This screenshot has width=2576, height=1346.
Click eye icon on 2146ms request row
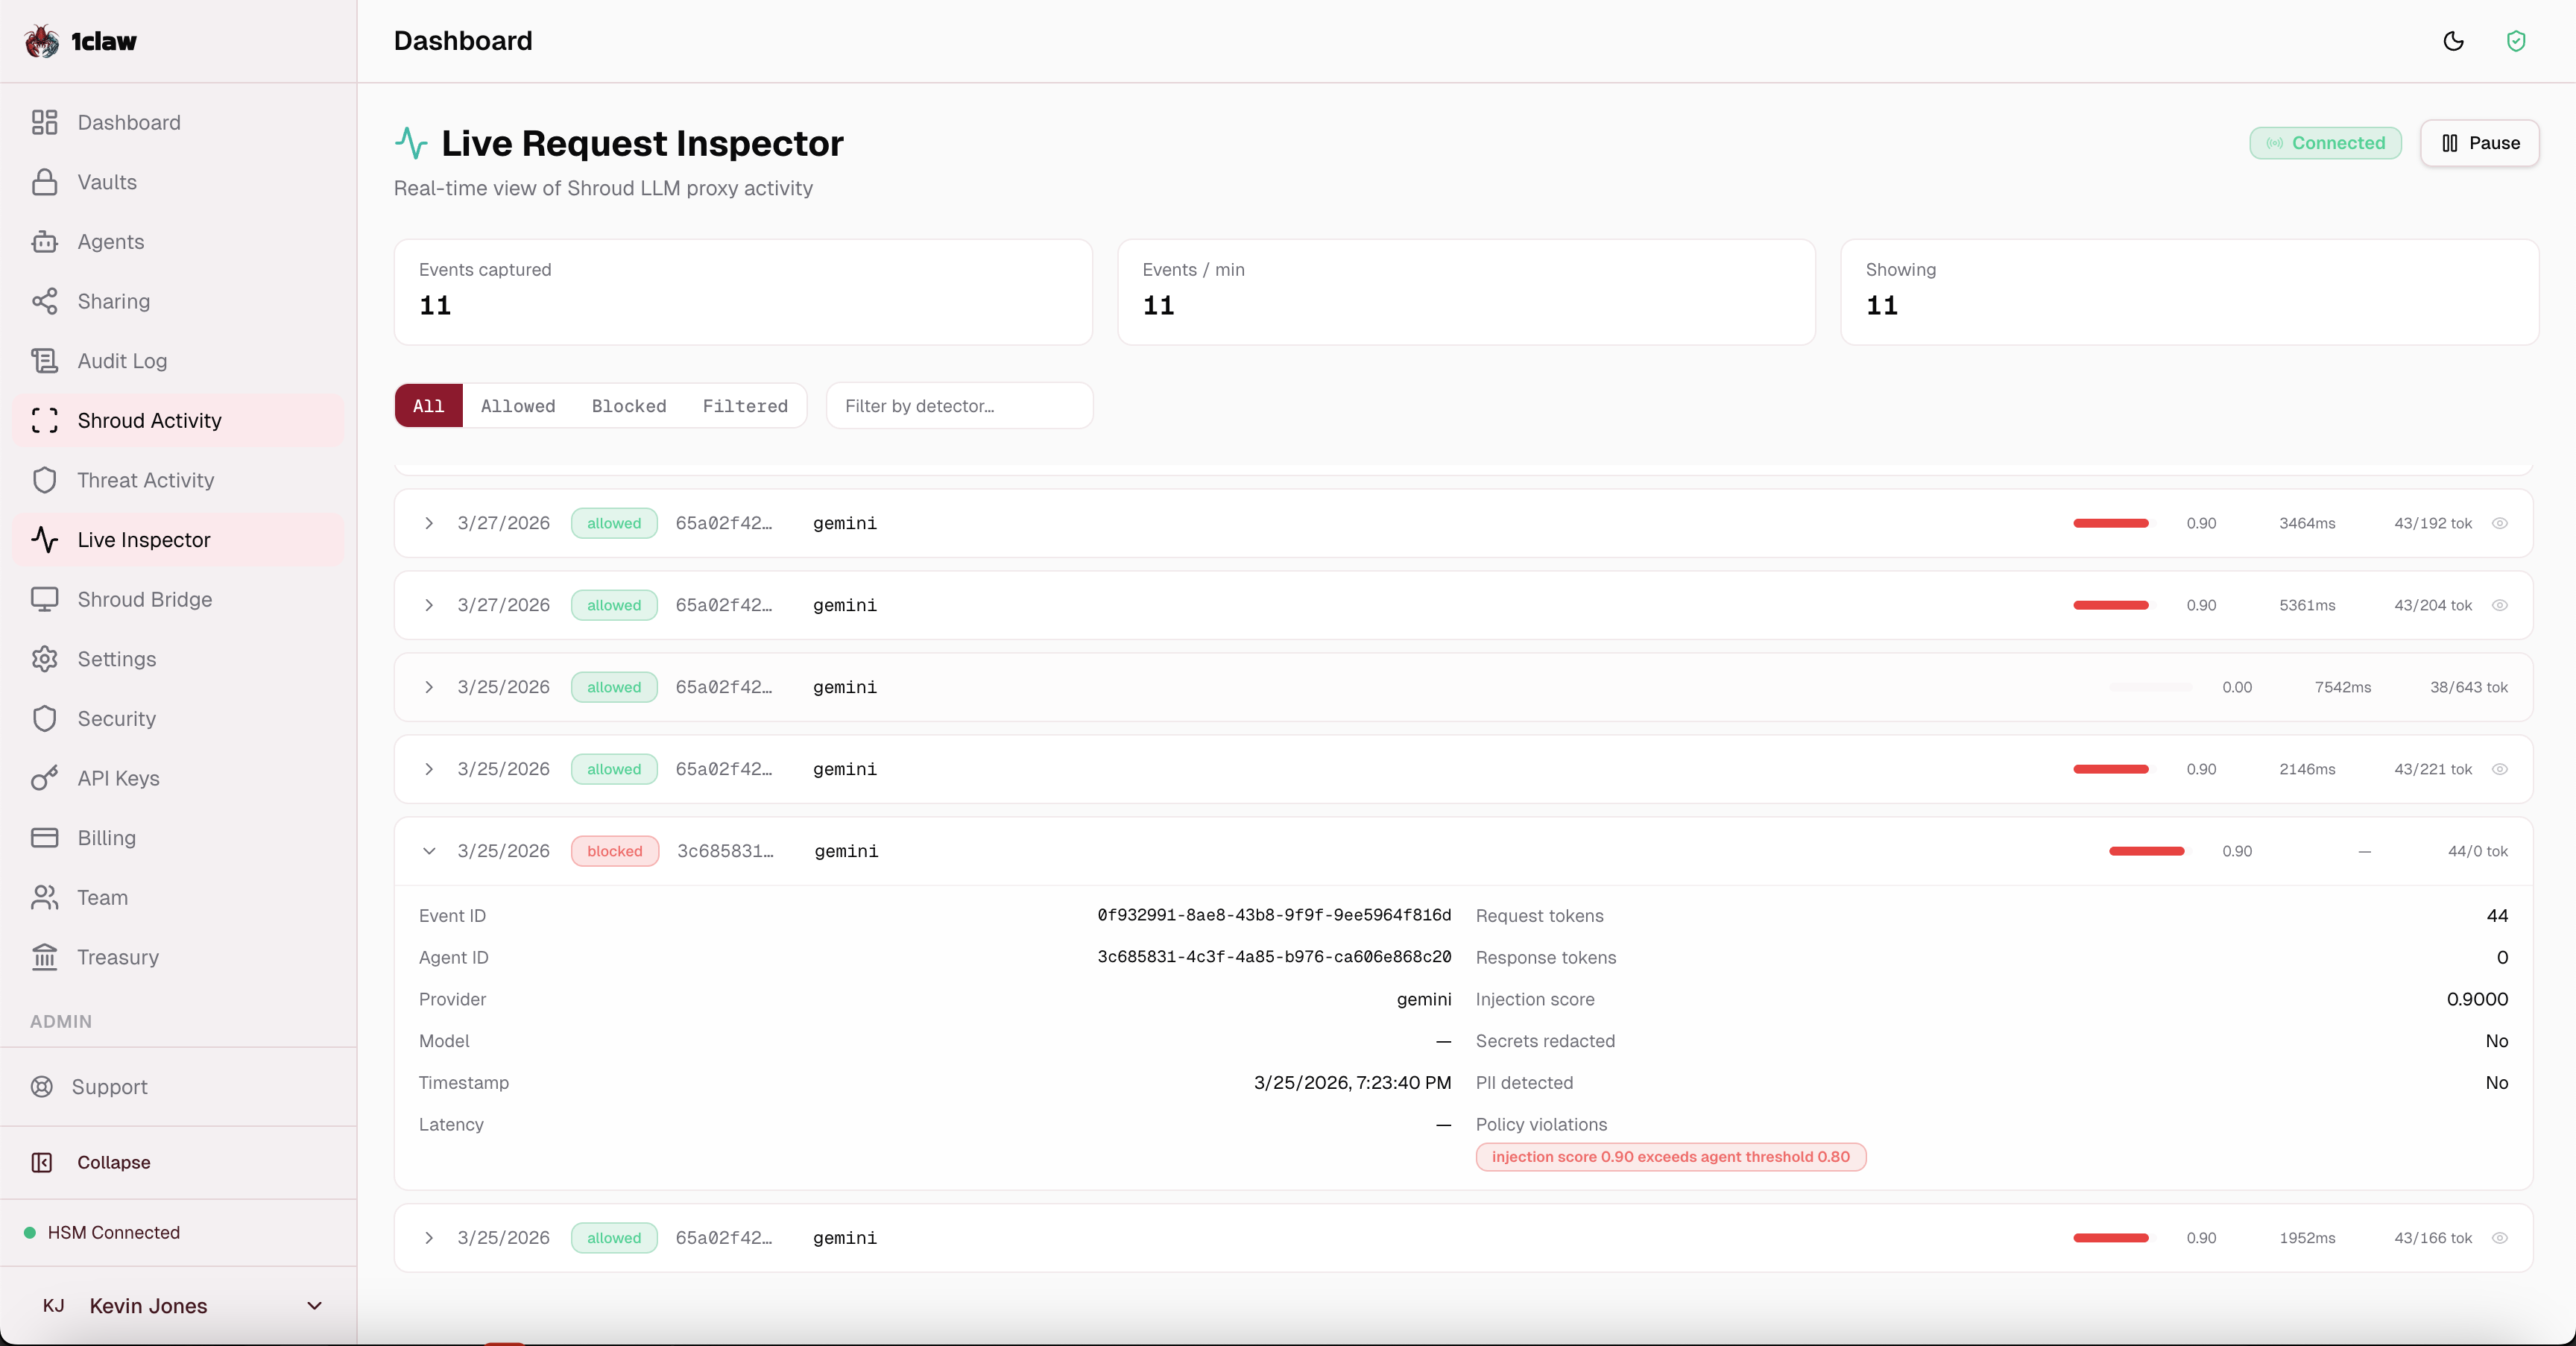pos(2499,769)
